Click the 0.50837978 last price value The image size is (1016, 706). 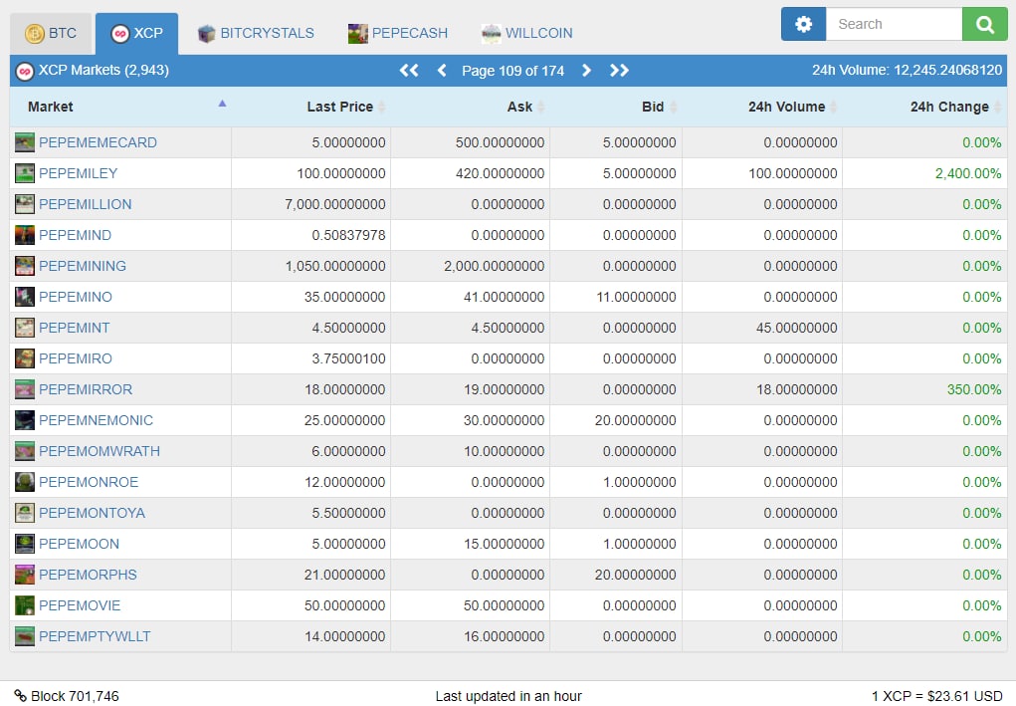coord(348,235)
